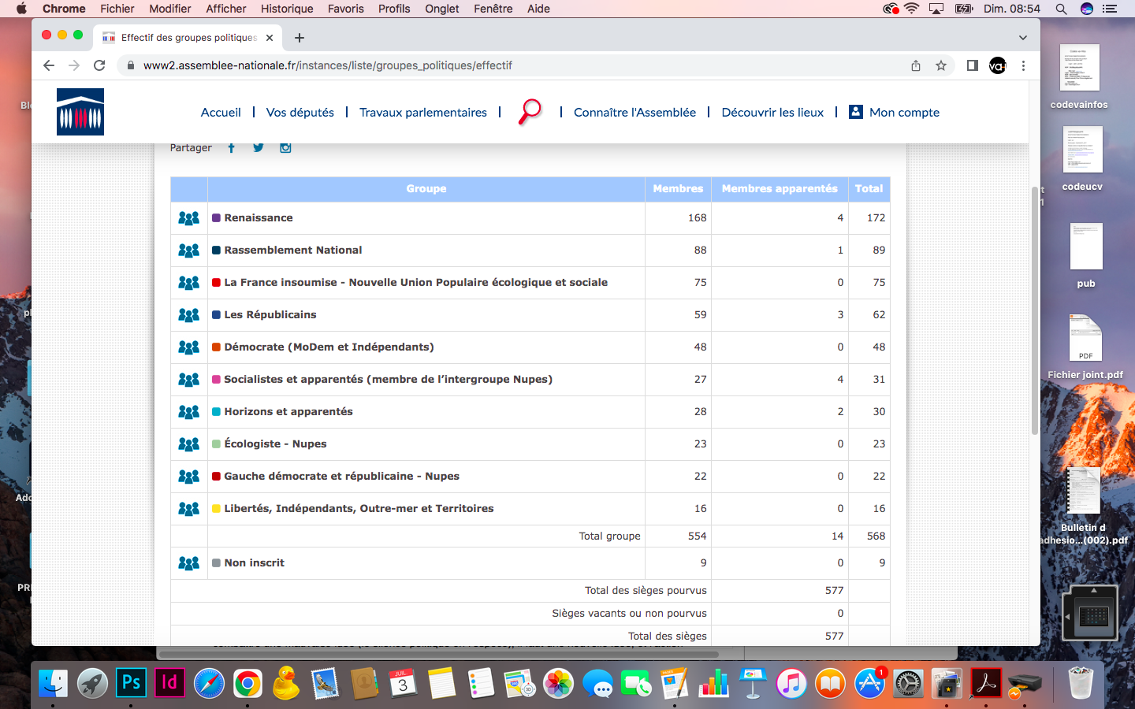Expand the tab search chevron in Chrome
Image resolution: width=1135 pixels, height=709 pixels.
coord(1022,38)
